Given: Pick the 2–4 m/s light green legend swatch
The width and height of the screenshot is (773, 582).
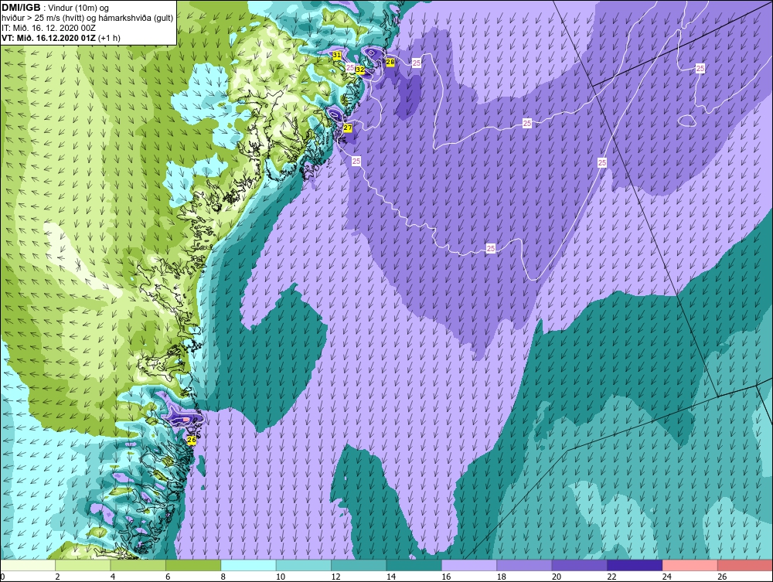Looking at the screenshot, I should [x=83, y=565].
